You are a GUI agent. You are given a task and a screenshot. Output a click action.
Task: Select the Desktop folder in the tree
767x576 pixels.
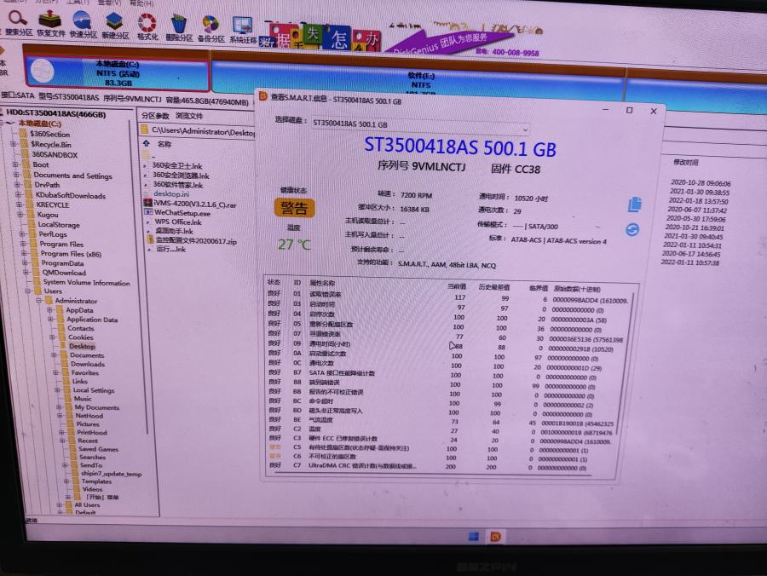(82, 346)
